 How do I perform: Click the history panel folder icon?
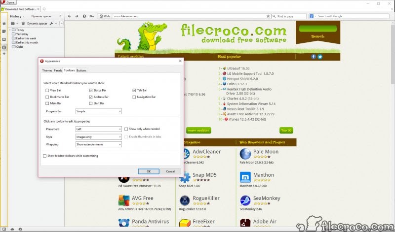pos(13,23)
